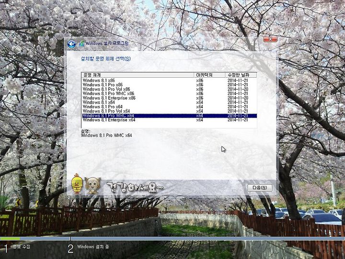Click the blue back arrow button
The width and height of the screenshot is (345, 259).
click(71, 44)
